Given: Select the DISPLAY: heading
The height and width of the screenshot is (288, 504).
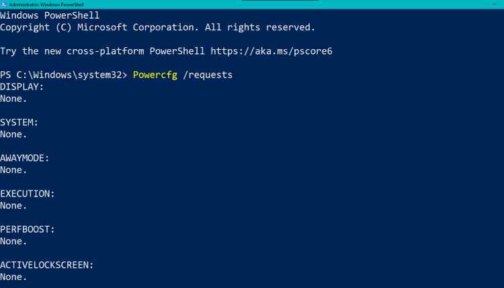Looking at the screenshot, I should [22, 87].
